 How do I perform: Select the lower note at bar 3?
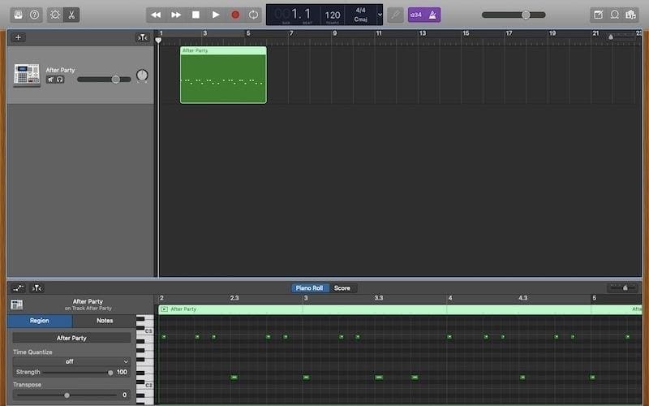306,378
